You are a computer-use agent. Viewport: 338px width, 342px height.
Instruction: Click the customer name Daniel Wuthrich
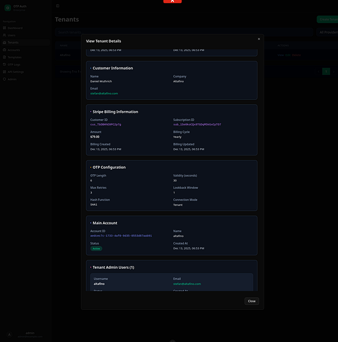101,81
